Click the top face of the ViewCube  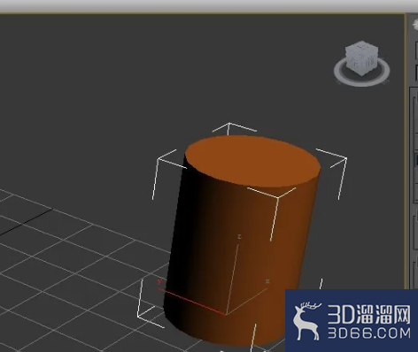pos(362,47)
